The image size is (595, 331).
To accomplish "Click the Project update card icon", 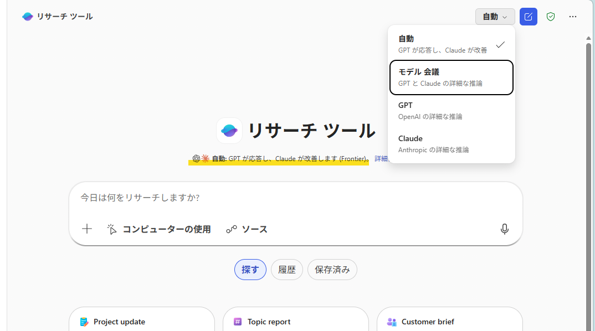I will 84,322.
